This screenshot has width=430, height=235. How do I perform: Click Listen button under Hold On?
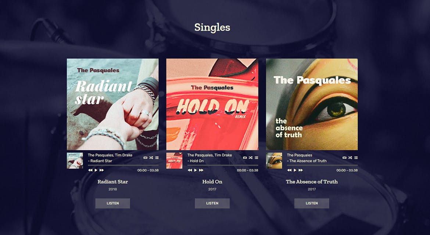coord(212,203)
